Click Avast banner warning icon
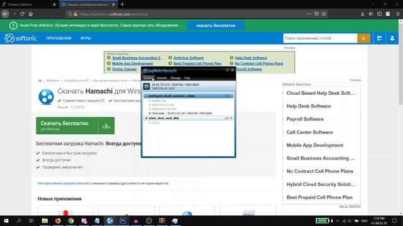This screenshot has width=403, height=226. pos(13,25)
